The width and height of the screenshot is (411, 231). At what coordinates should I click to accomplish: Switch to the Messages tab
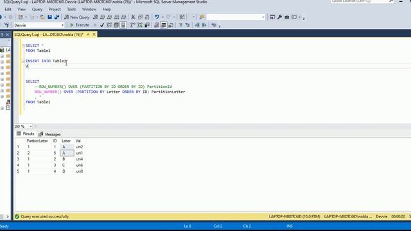[x=49, y=134]
